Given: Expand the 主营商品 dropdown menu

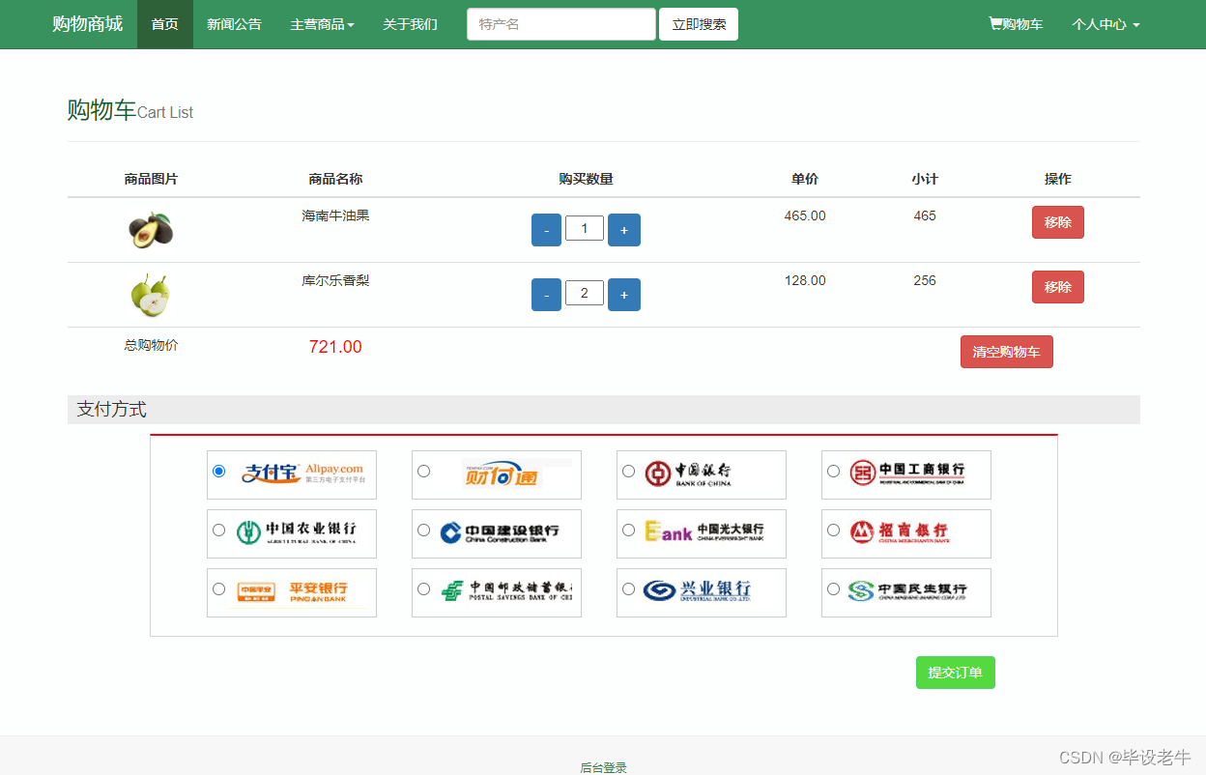Looking at the screenshot, I should click(322, 24).
